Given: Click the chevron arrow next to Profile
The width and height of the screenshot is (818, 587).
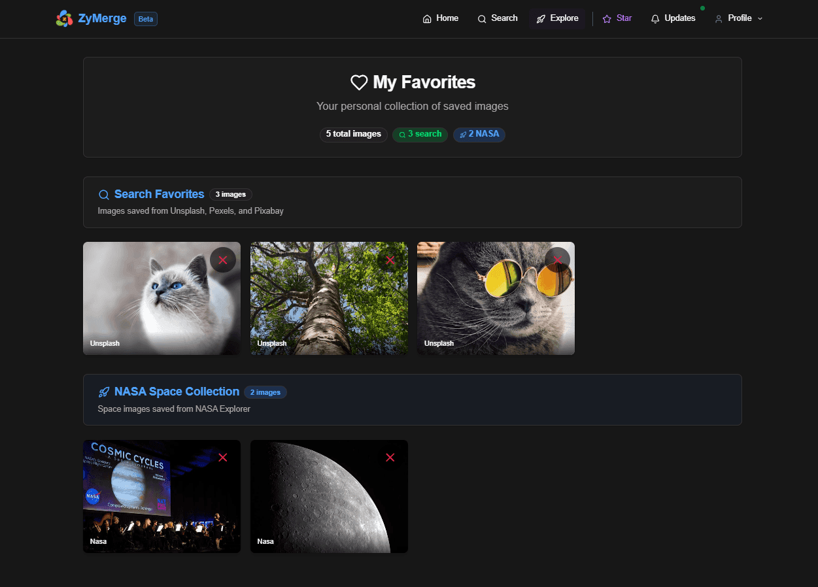Looking at the screenshot, I should [x=760, y=19].
